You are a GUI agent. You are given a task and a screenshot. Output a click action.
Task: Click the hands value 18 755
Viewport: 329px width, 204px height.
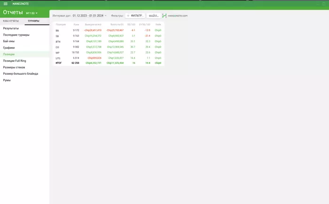[75, 53]
